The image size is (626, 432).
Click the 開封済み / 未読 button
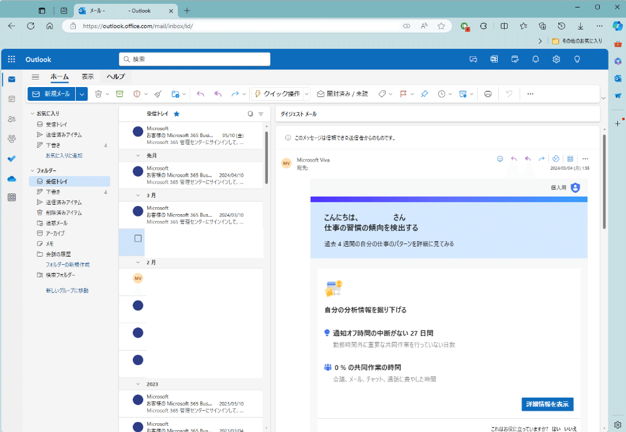(342, 94)
